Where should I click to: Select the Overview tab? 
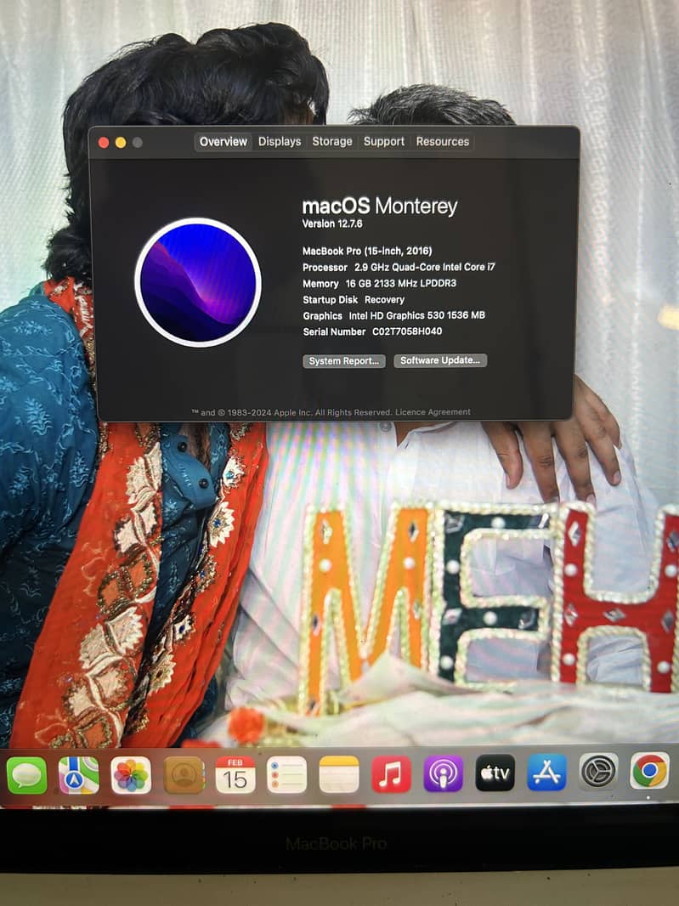coord(223,142)
